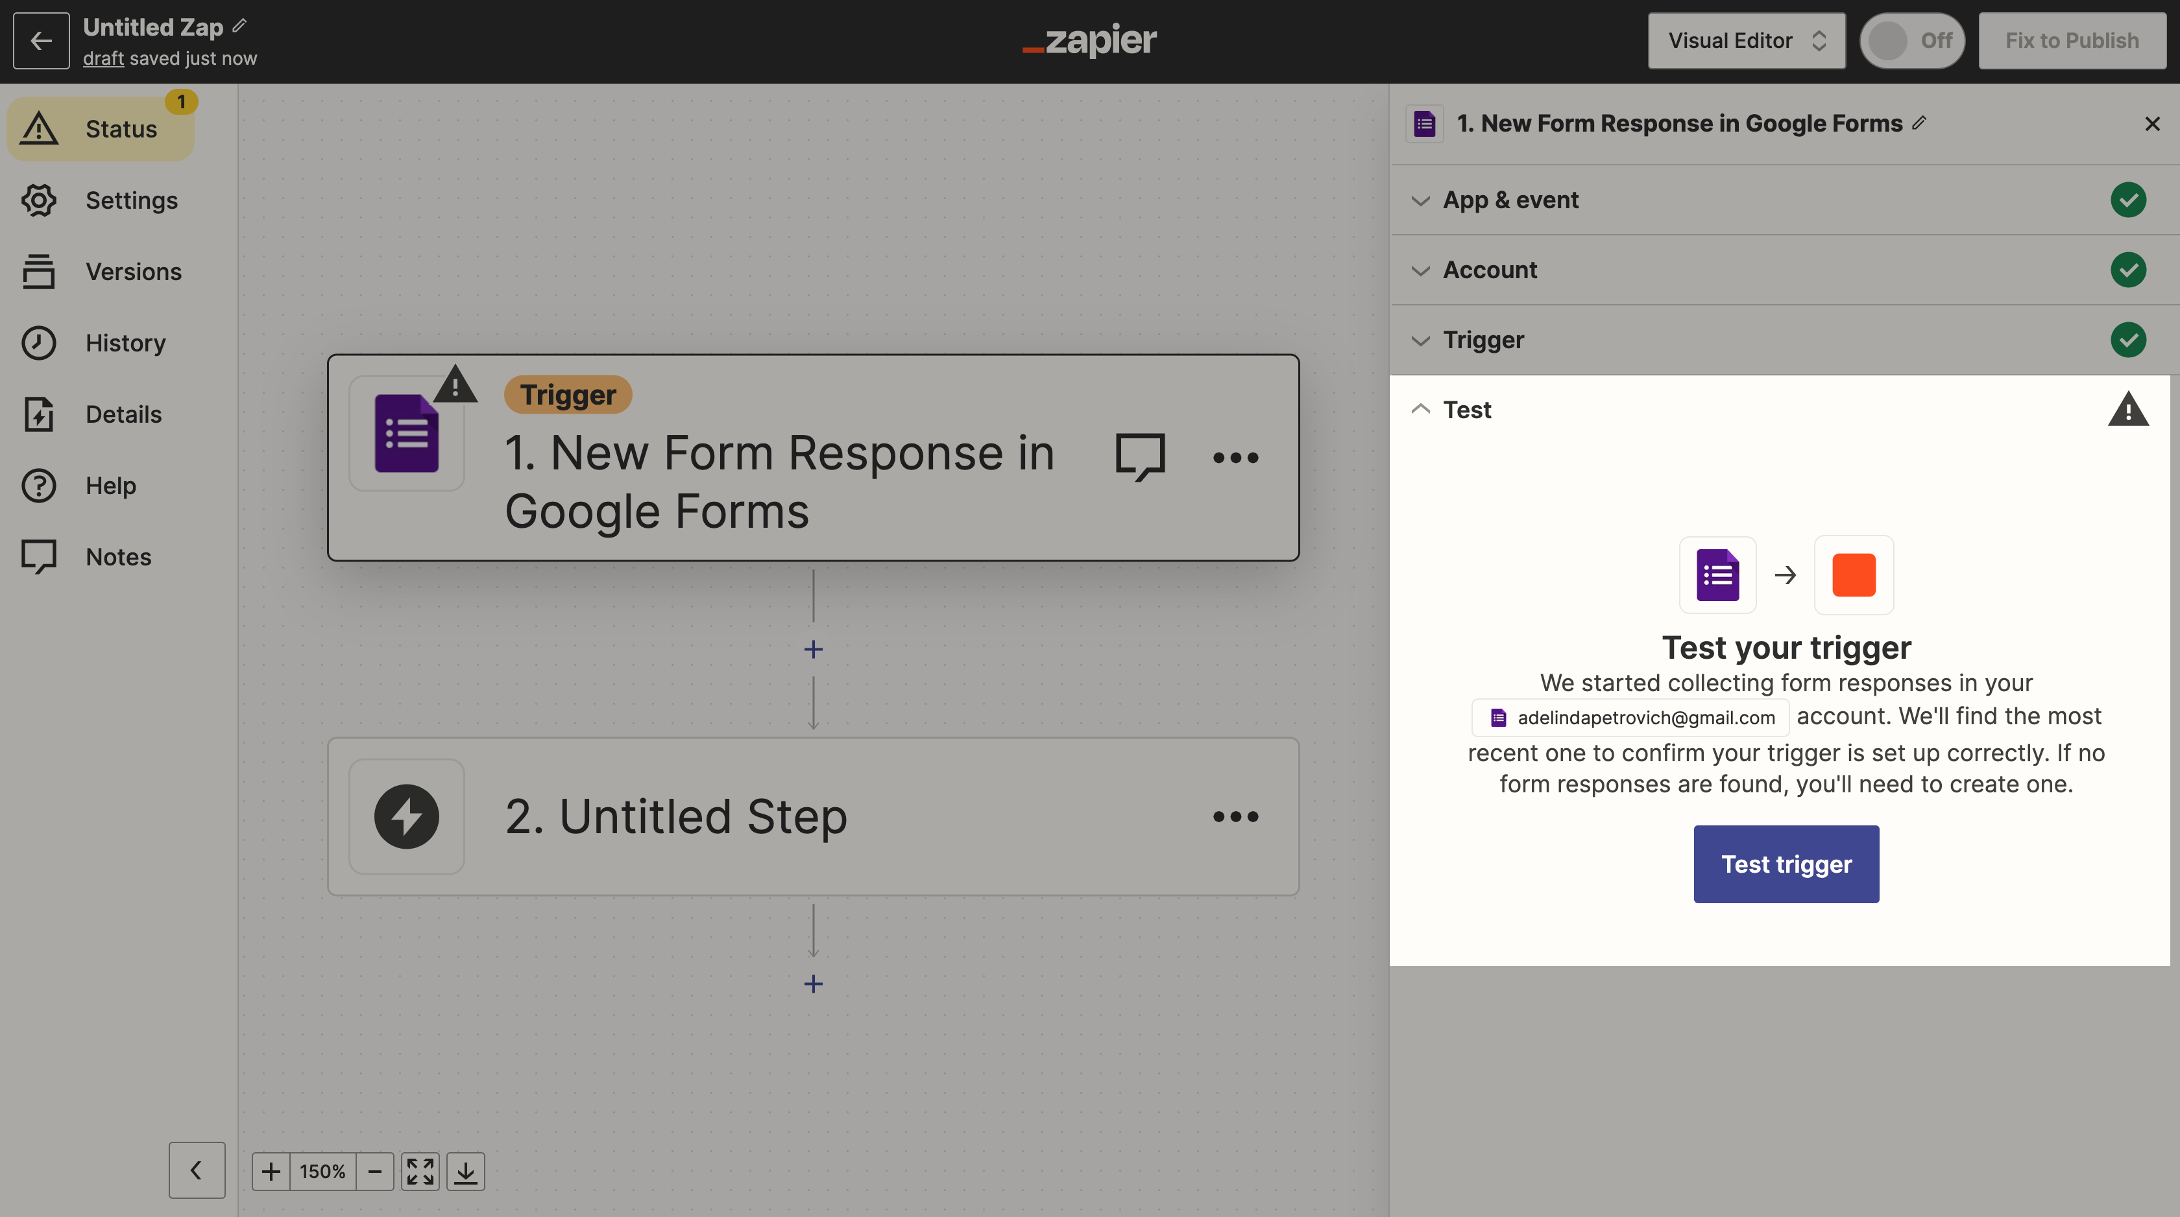Screen dimensions: 2180x1217
Task: Click the orange Zapier square tile
Action: [x=1854, y=575]
